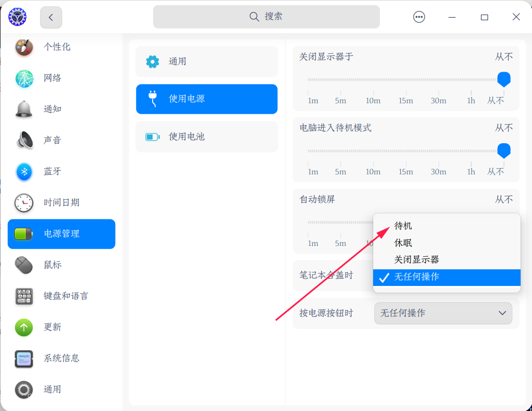Open the 按电源按钮时 dropdown
The height and width of the screenshot is (411, 532).
[x=443, y=313]
